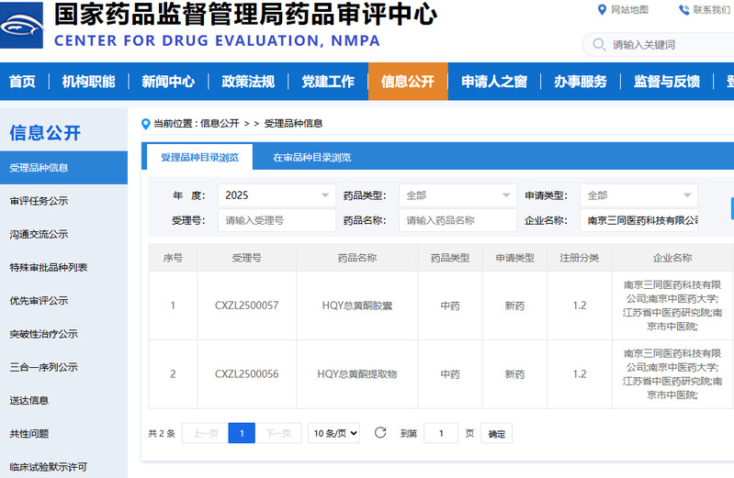Expand the year (年度) 2025 dropdown
The height and width of the screenshot is (478, 734).
[x=277, y=195]
